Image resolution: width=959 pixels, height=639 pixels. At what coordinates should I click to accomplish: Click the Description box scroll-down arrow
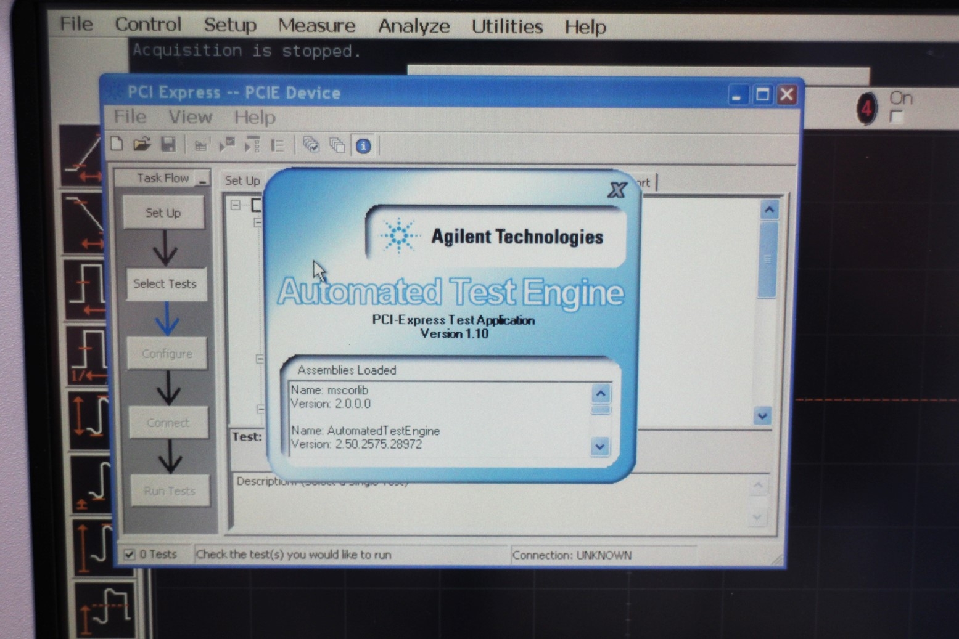[x=757, y=517]
